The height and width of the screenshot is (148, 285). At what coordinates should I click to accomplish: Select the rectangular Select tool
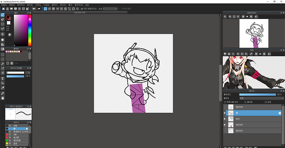pyautogui.click(x=2, y=55)
